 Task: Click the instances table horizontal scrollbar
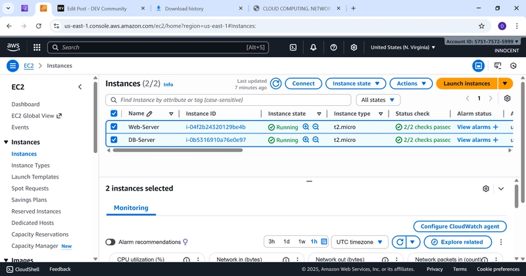click(x=178, y=150)
